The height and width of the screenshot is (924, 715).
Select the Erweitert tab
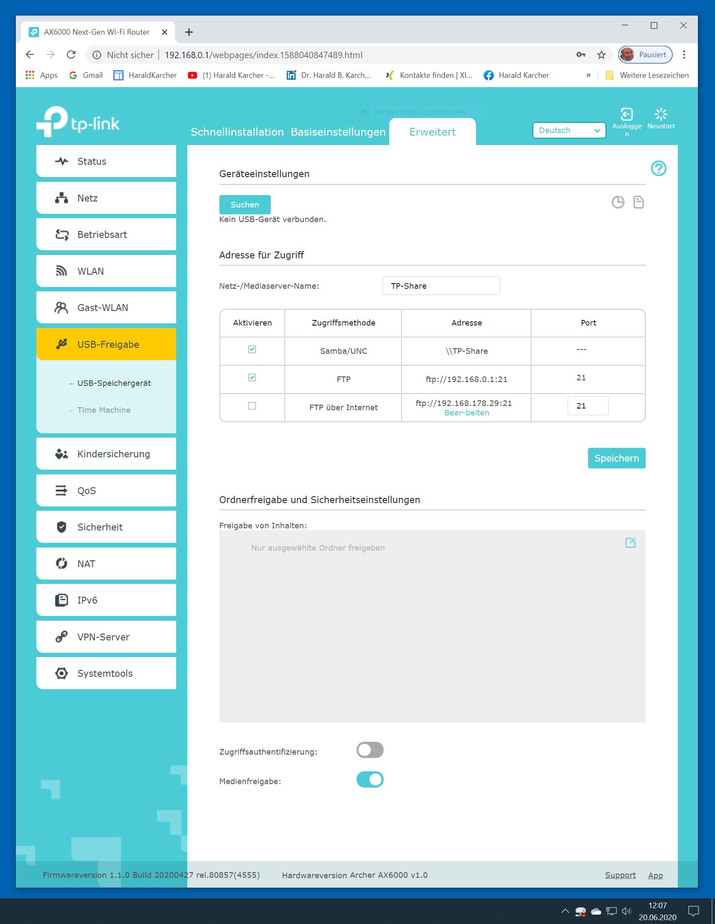pos(432,132)
